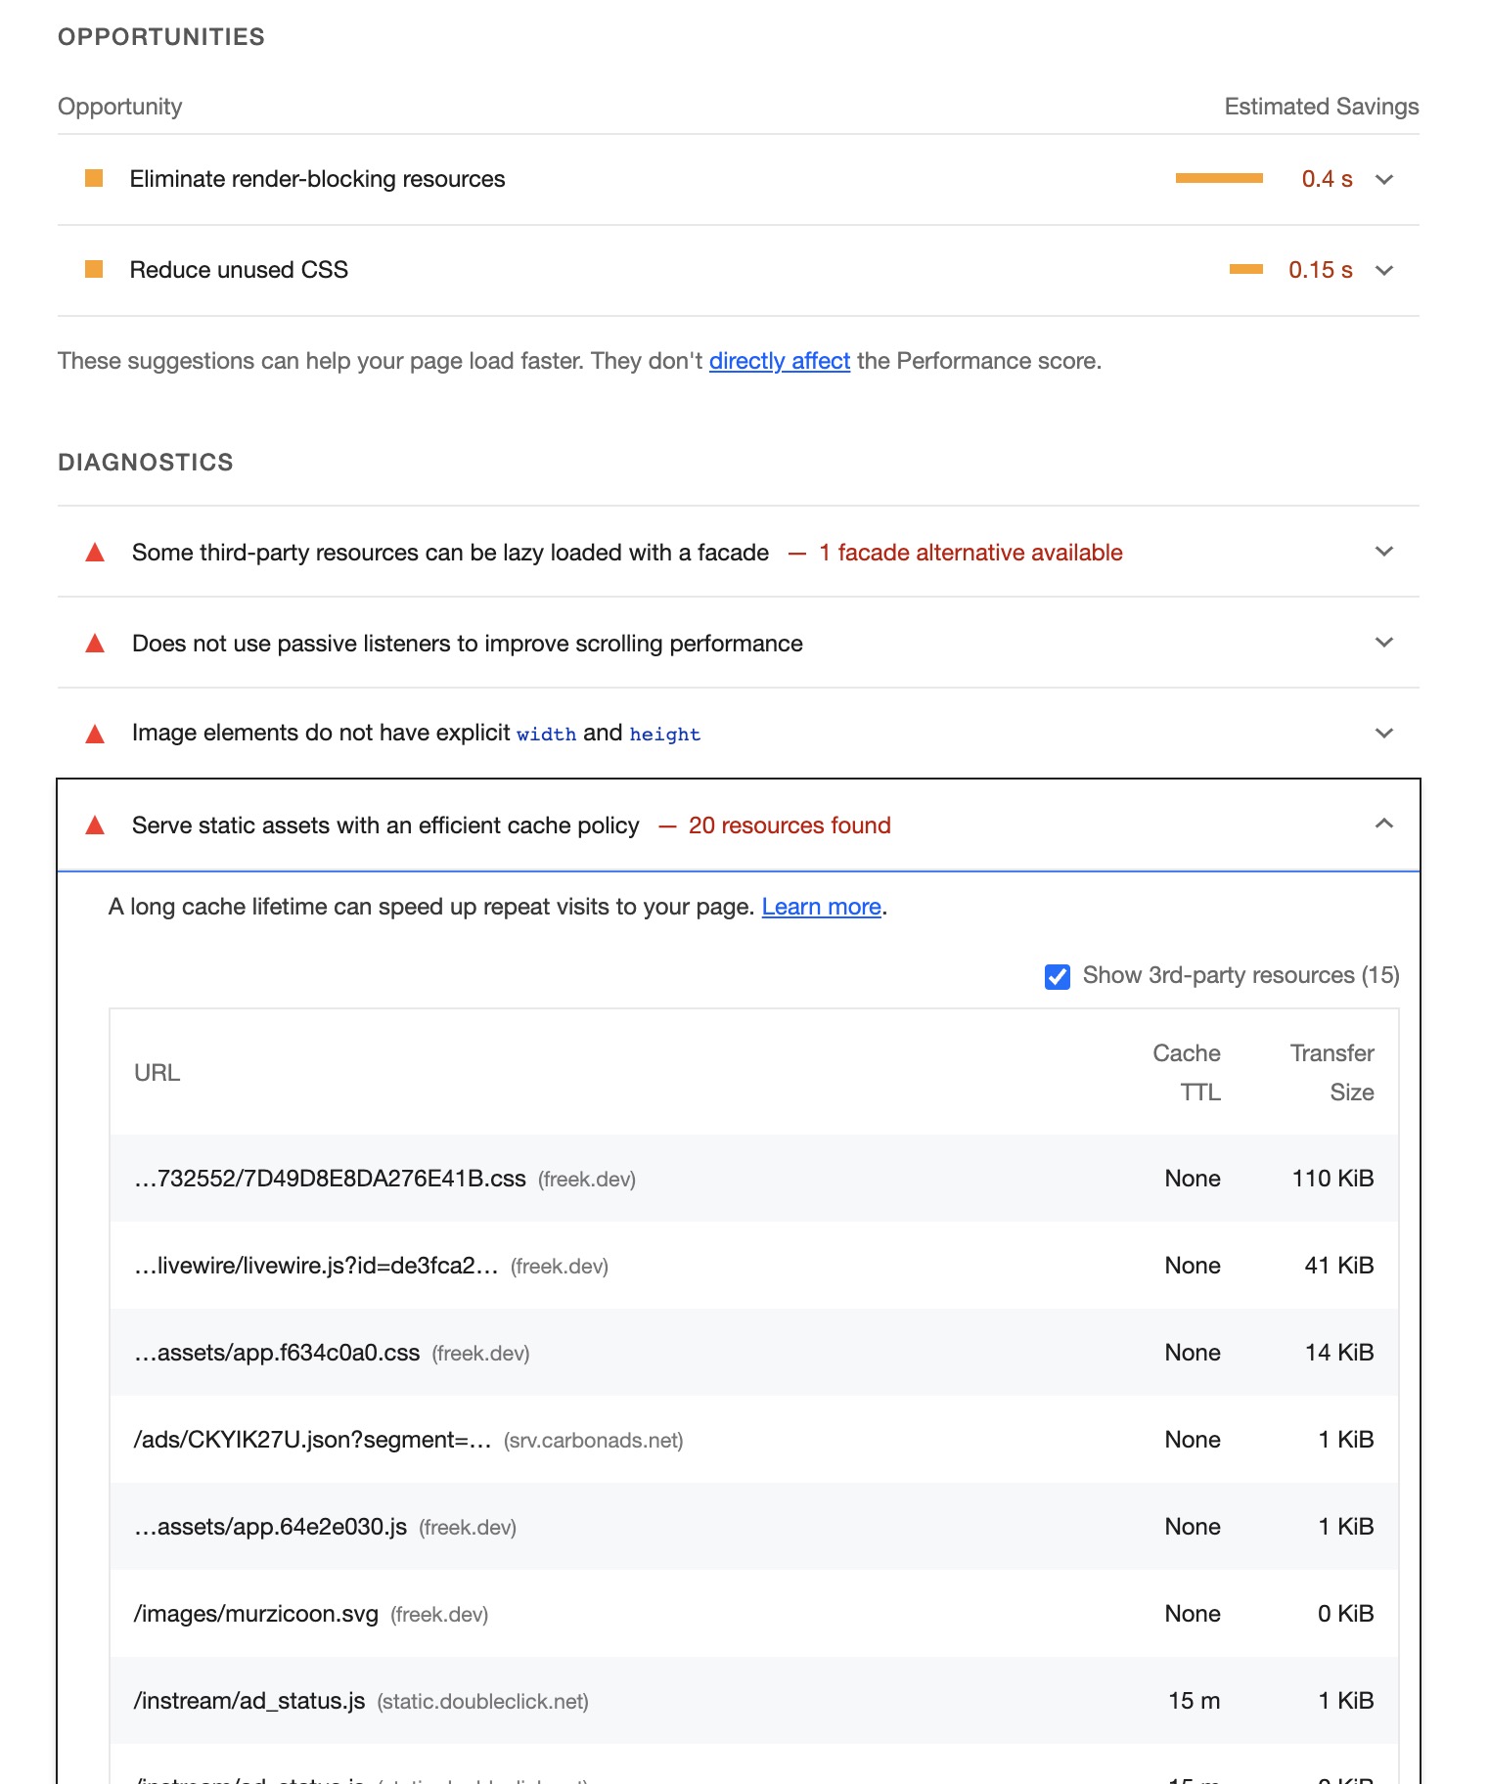The height and width of the screenshot is (1784, 1489).
Task: Click red triangle beside passive listeners audit
Action: [x=95, y=644]
